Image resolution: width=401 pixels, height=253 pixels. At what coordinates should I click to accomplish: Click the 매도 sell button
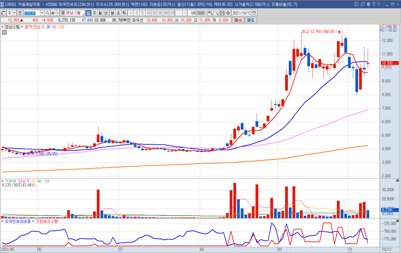pyautogui.click(x=251, y=20)
